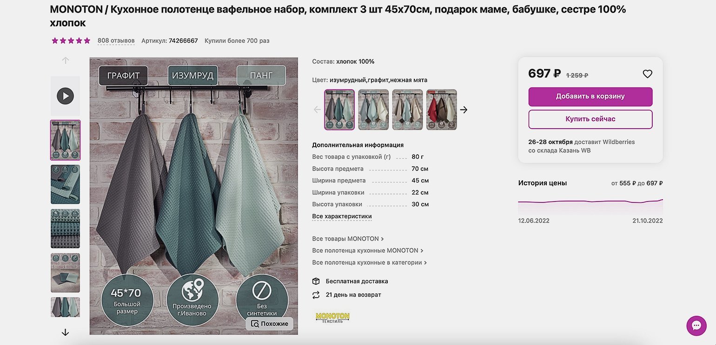This screenshot has width=716, height=345.
Task: Show next color variants with right arrow
Action: pos(464,110)
